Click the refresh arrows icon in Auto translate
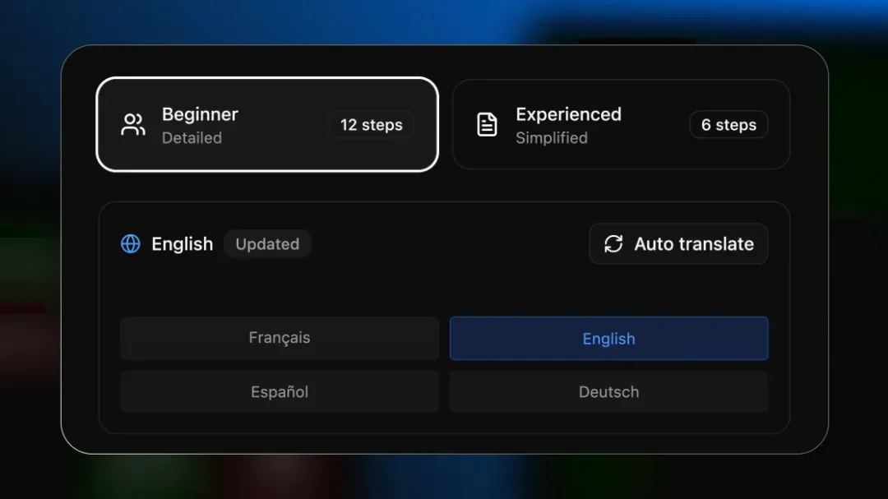Screen dimensions: 888x499 pyautogui.click(x=613, y=244)
